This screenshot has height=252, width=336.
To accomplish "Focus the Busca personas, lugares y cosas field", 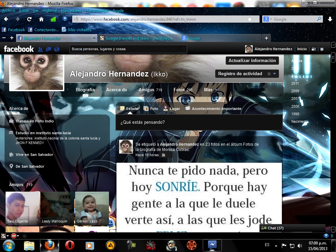I will pyautogui.click(x=128, y=49).
